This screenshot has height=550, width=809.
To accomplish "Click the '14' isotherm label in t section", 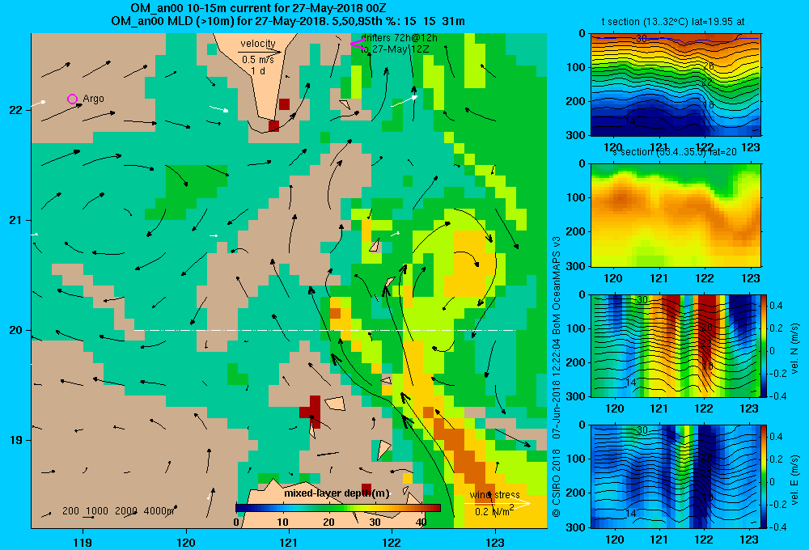I will click(630, 122).
